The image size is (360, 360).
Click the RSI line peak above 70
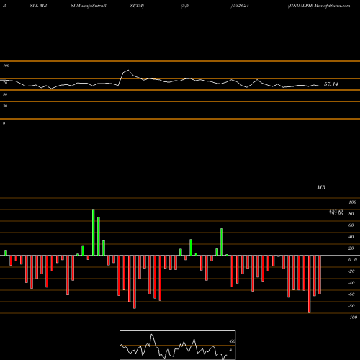point(128,70)
